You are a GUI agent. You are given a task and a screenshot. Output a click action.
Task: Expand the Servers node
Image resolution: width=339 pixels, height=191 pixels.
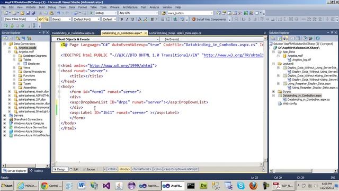click(x=5, y=116)
